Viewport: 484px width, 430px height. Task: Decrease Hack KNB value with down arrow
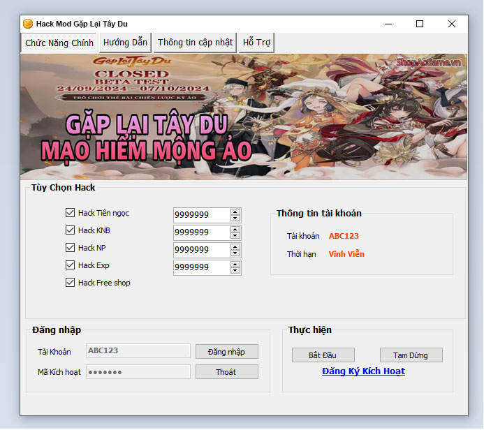coord(235,236)
